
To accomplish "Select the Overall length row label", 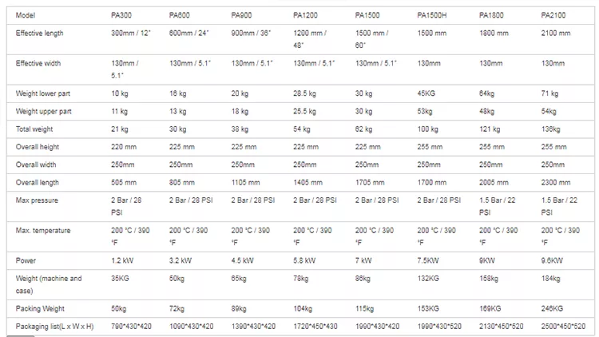I will pyautogui.click(x=37, y=183).
